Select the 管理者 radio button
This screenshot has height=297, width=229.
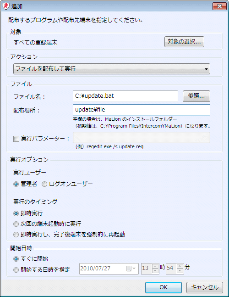(x=16, y=184)
